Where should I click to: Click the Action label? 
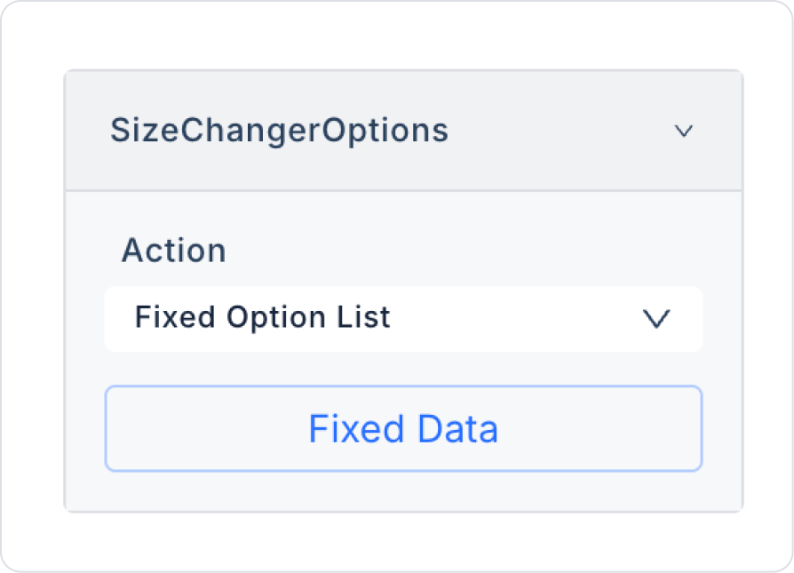(173, 251)
